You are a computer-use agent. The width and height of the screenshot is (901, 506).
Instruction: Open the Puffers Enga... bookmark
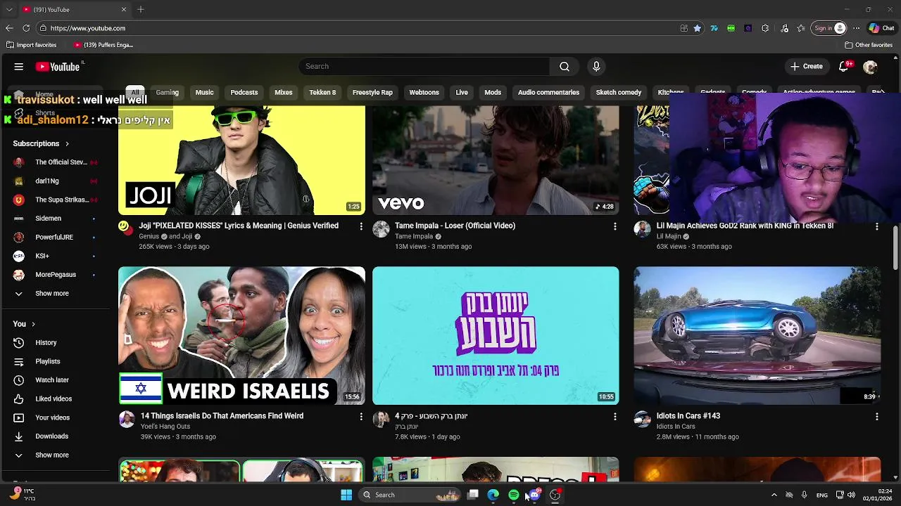pos(103,45)
